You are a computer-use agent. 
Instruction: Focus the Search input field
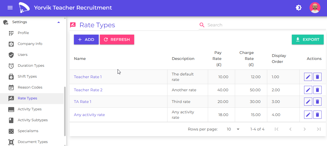(x=266, y=25)
